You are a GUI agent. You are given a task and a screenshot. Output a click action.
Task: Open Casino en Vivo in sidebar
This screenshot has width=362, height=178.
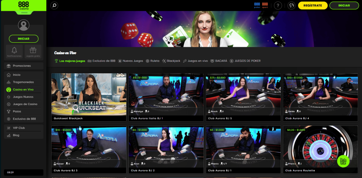(24, 90)
